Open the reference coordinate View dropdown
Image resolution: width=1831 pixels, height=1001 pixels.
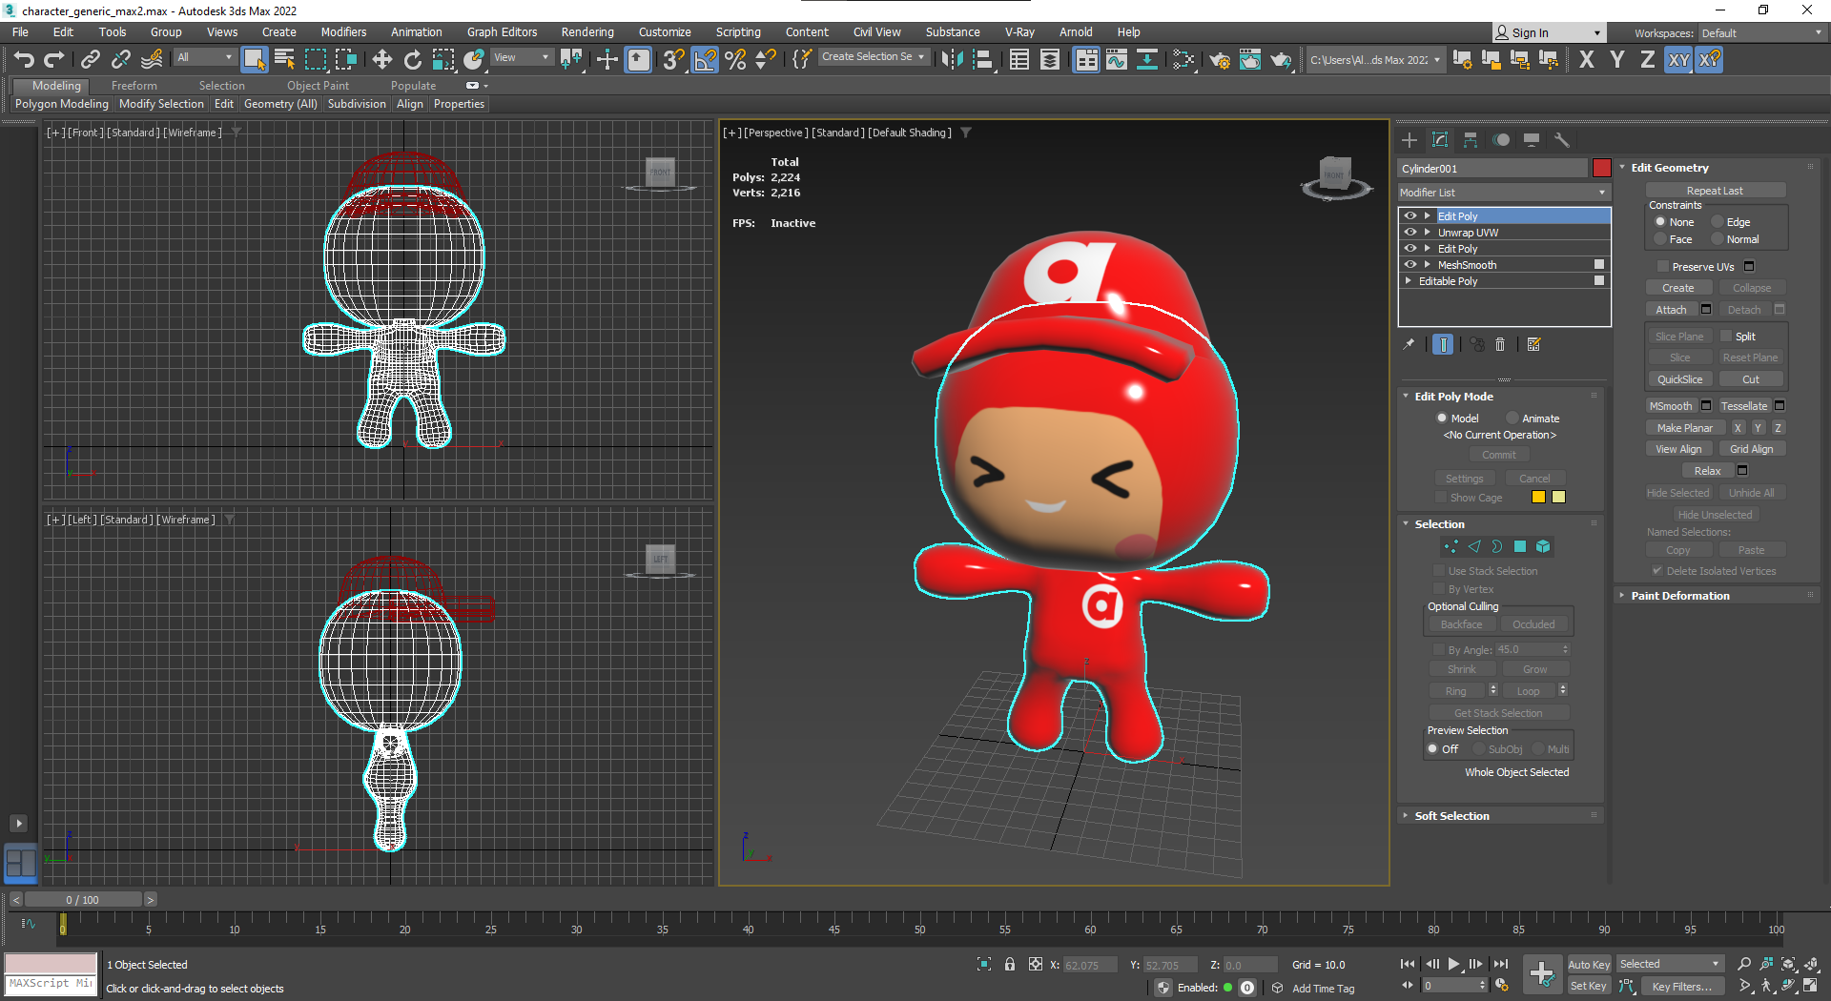(x=521, y=57)
